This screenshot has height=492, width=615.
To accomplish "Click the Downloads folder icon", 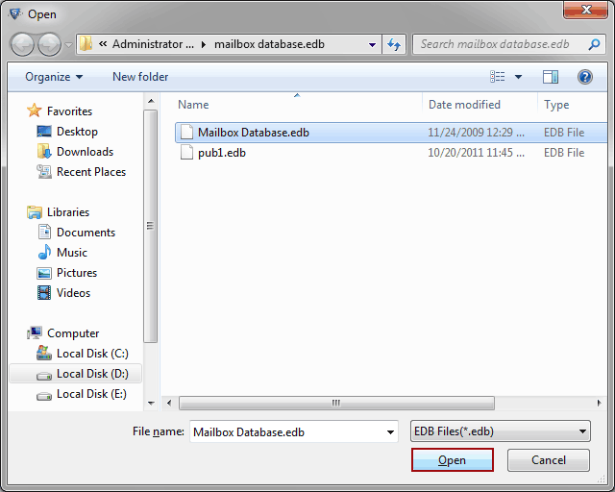I will point(44,151).
